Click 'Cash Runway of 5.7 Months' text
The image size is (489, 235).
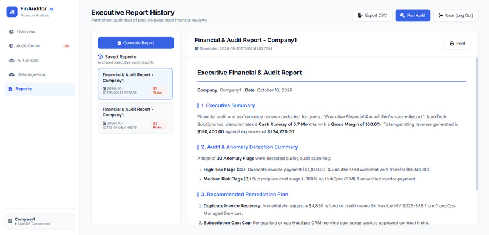point(288,124)
